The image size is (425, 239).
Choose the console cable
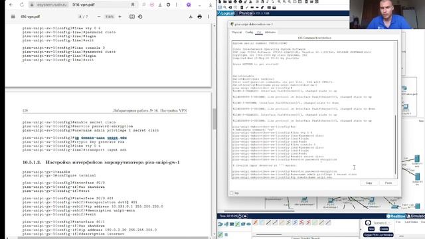[262, 223]
